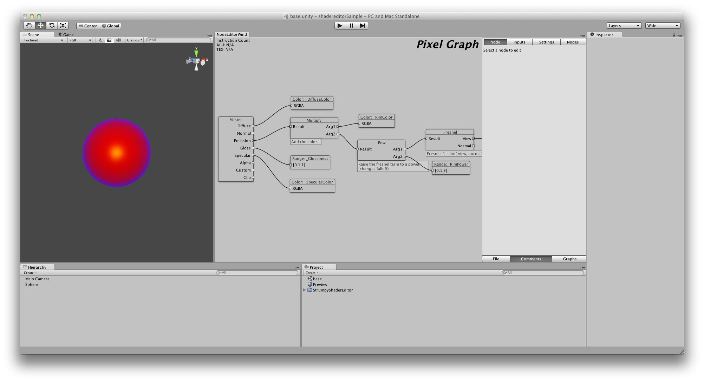
Task: Open the Gizmos dropdown
Action: (135, 40)
